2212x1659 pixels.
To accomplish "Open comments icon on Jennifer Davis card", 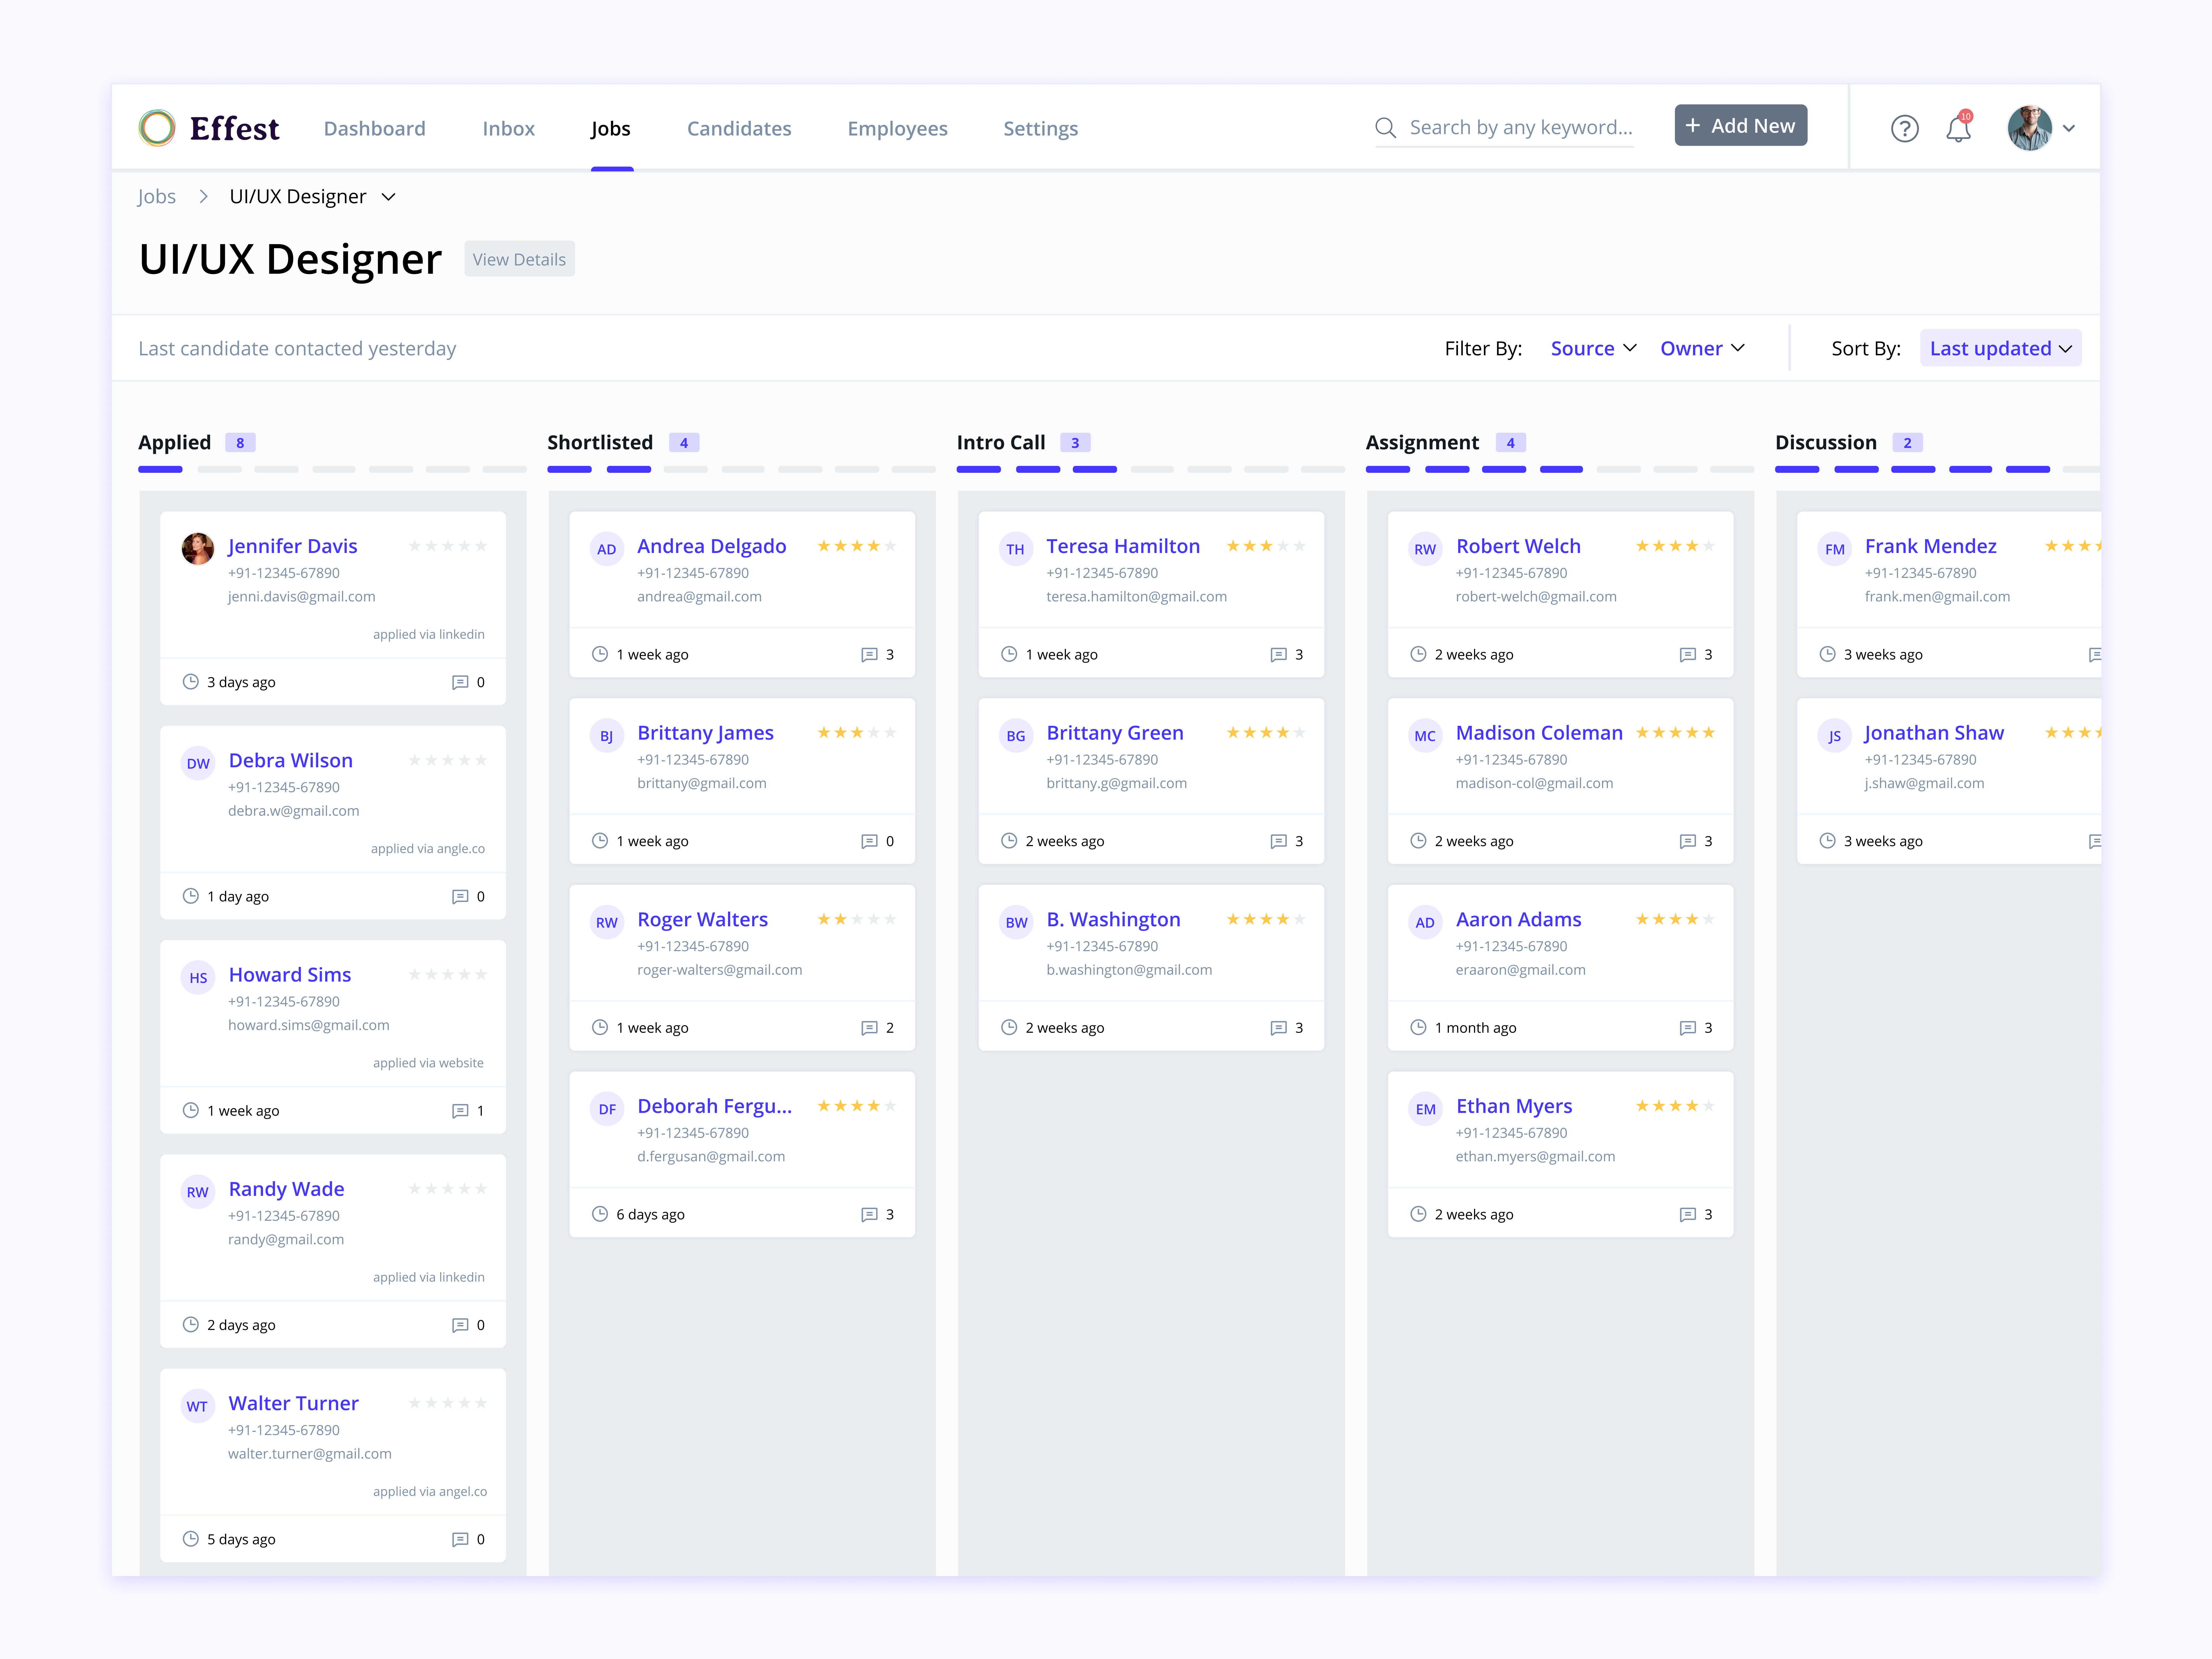I will pyautogui.click(x=460, y=682).
